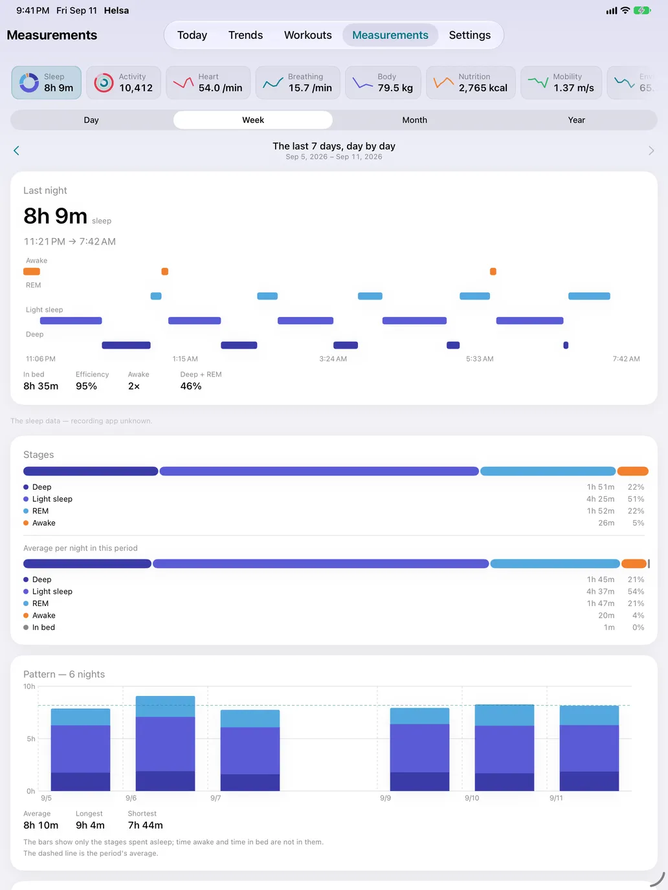
Task: Open the Breathing trend line icon
Action: pyautogui.click(x=273, y=83)
